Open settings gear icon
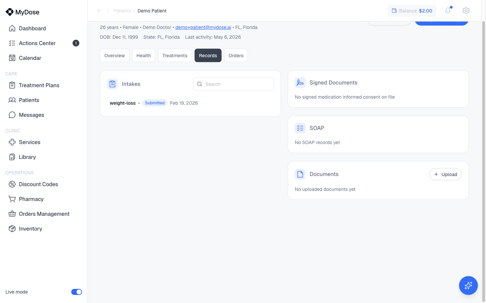Viewport: 486px width, 303px height. click(466, 10)
